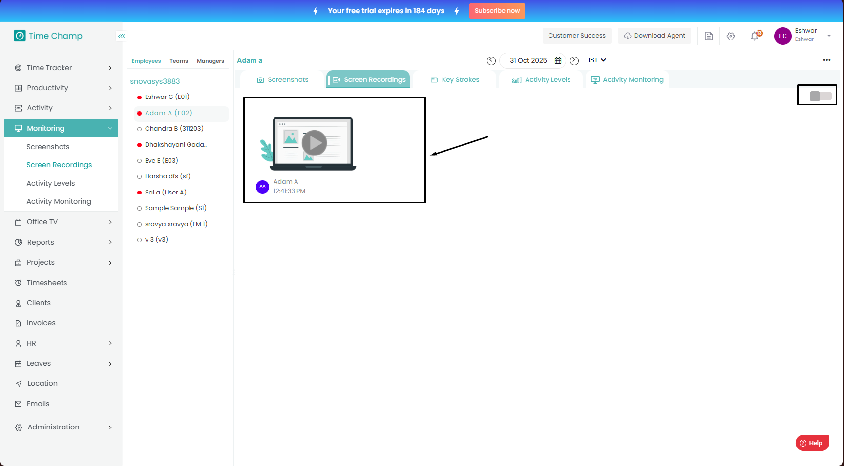
Task: Select the Teams tab
Action: (179, 61)
